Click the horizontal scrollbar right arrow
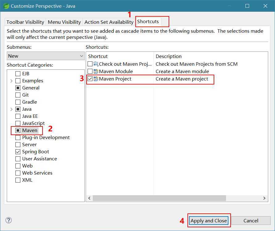Image resolution: width=275 pixels, height=231 pixels. click(x=264, y=198)
